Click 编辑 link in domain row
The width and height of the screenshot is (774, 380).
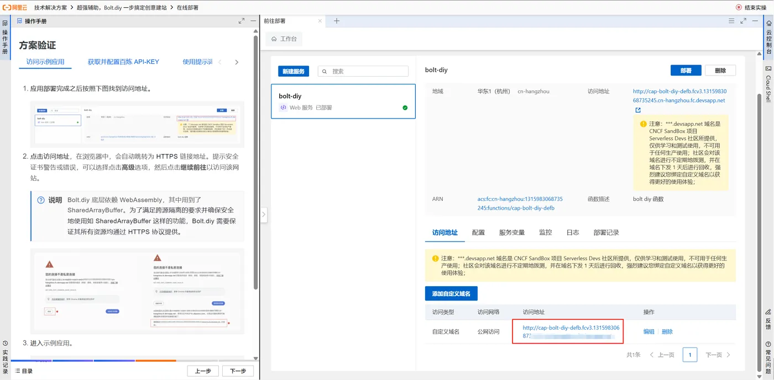[x=649, y=331]
